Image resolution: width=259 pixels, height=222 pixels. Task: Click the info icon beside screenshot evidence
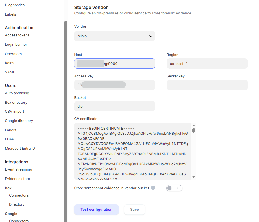pos(153,188)
